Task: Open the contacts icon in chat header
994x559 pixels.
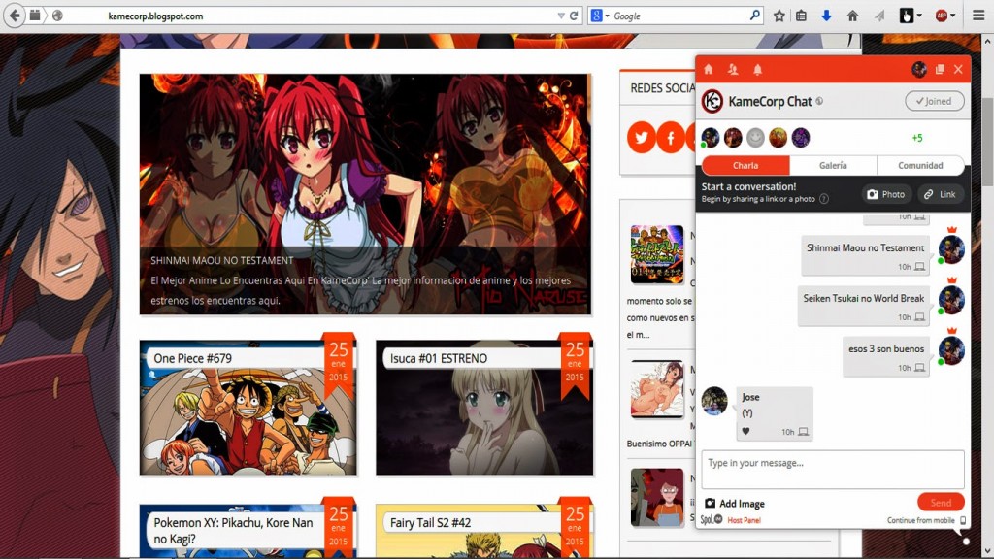Action: (x=733, y=69)
